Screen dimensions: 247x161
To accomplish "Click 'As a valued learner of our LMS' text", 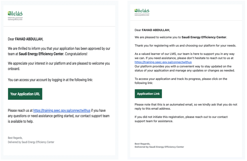I will tap(184, 56).
